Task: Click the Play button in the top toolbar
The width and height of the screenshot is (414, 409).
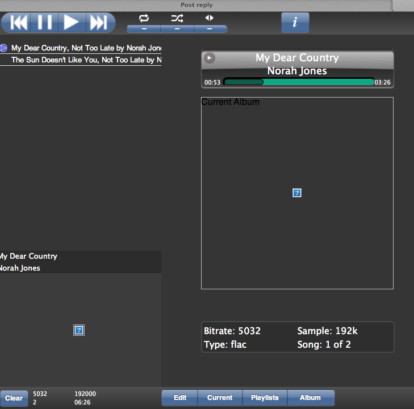Action: (72, 23)
